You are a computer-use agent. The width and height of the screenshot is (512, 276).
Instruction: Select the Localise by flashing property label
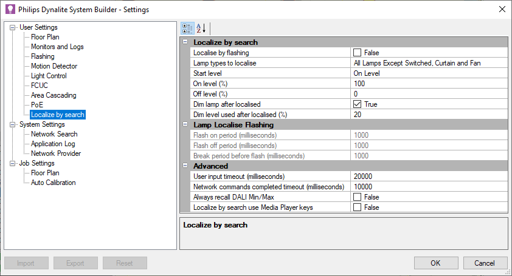pyautogui.click(x=221, y=53)
